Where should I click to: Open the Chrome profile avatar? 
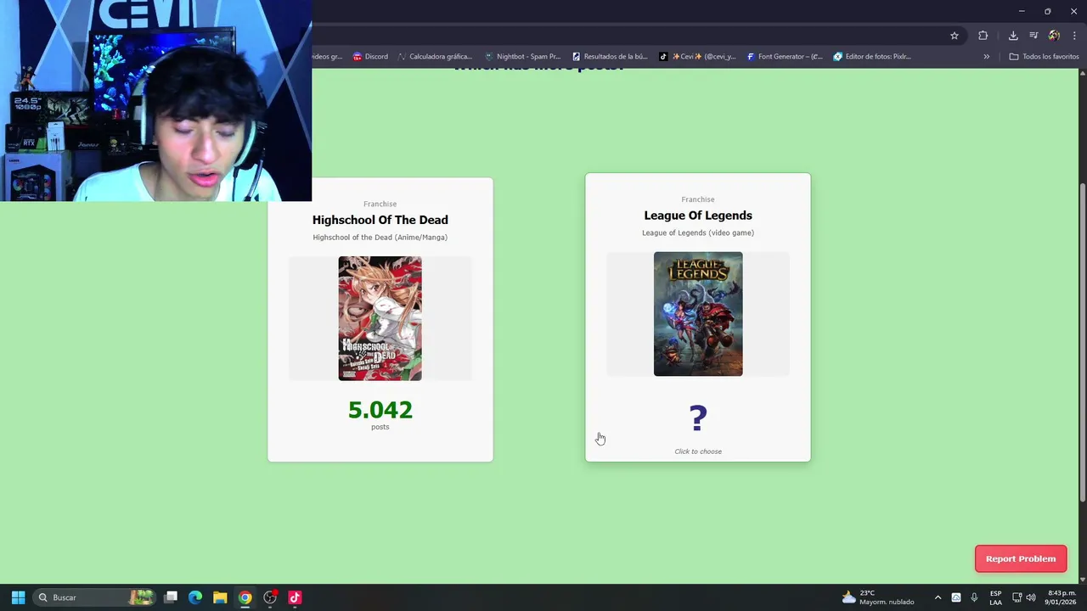[1054, 36]
